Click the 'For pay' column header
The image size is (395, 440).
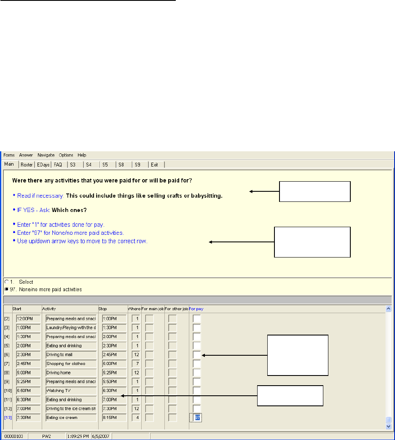pos(196,309)
